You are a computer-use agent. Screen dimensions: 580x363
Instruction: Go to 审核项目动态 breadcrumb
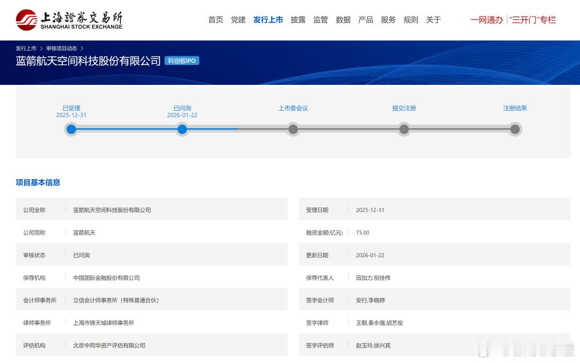pos(62,48)
